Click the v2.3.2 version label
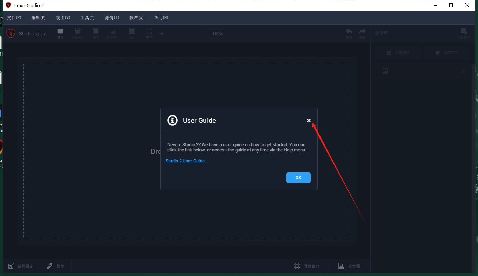Viewport: 478px width, 276px height. 41,34
